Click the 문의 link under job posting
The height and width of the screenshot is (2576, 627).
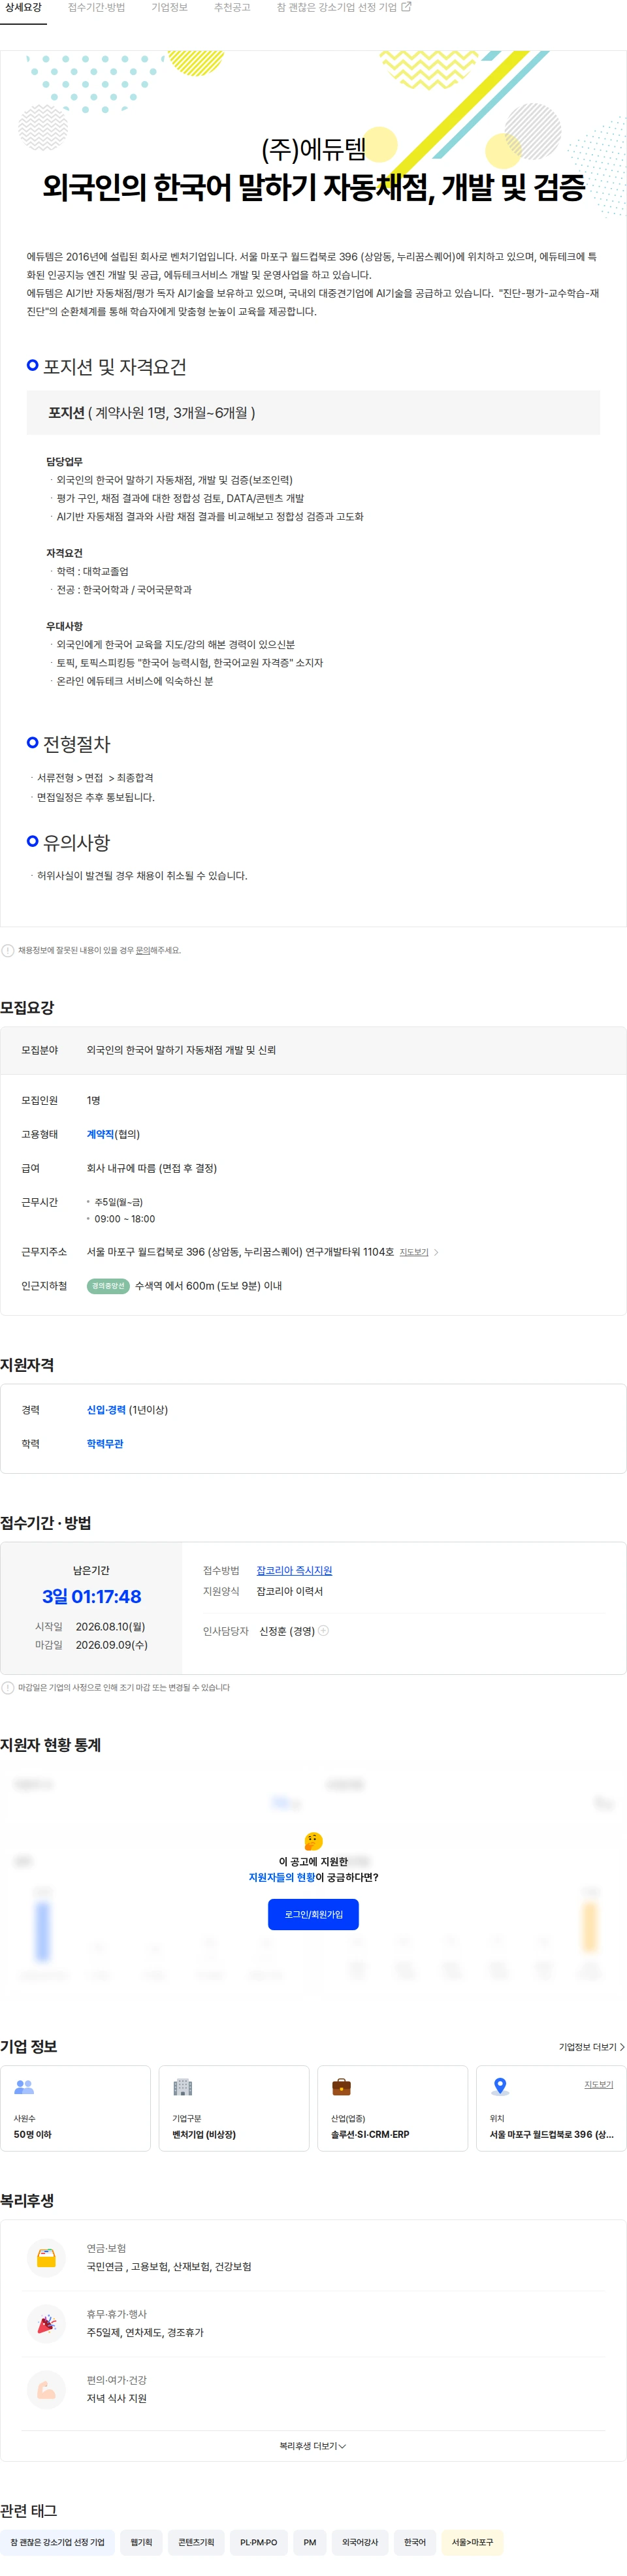pyautogui.click(x=142, y=950)
